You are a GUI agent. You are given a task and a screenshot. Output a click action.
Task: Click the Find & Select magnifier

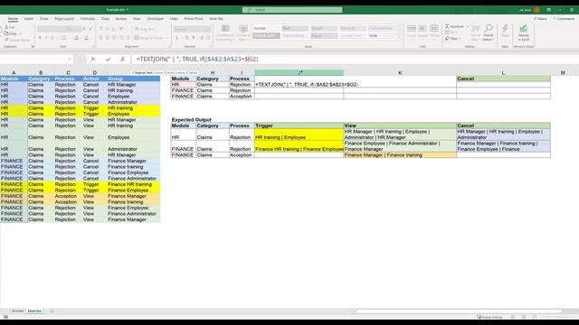tap(489, 32)
